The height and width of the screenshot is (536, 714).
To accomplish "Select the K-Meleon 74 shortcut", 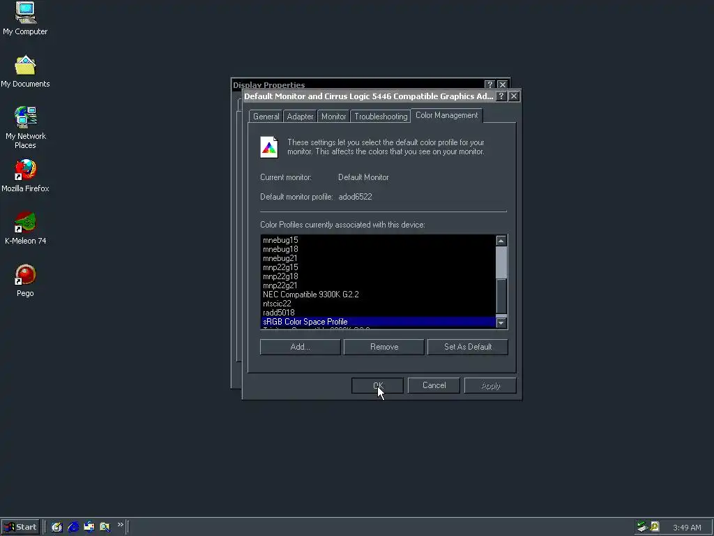I will click(25, 228).
